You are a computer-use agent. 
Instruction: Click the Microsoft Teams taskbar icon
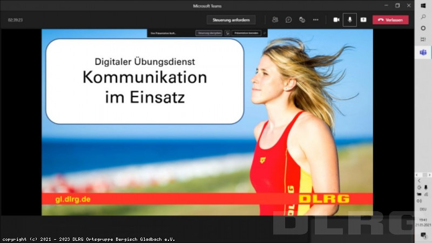click(423, 52)
